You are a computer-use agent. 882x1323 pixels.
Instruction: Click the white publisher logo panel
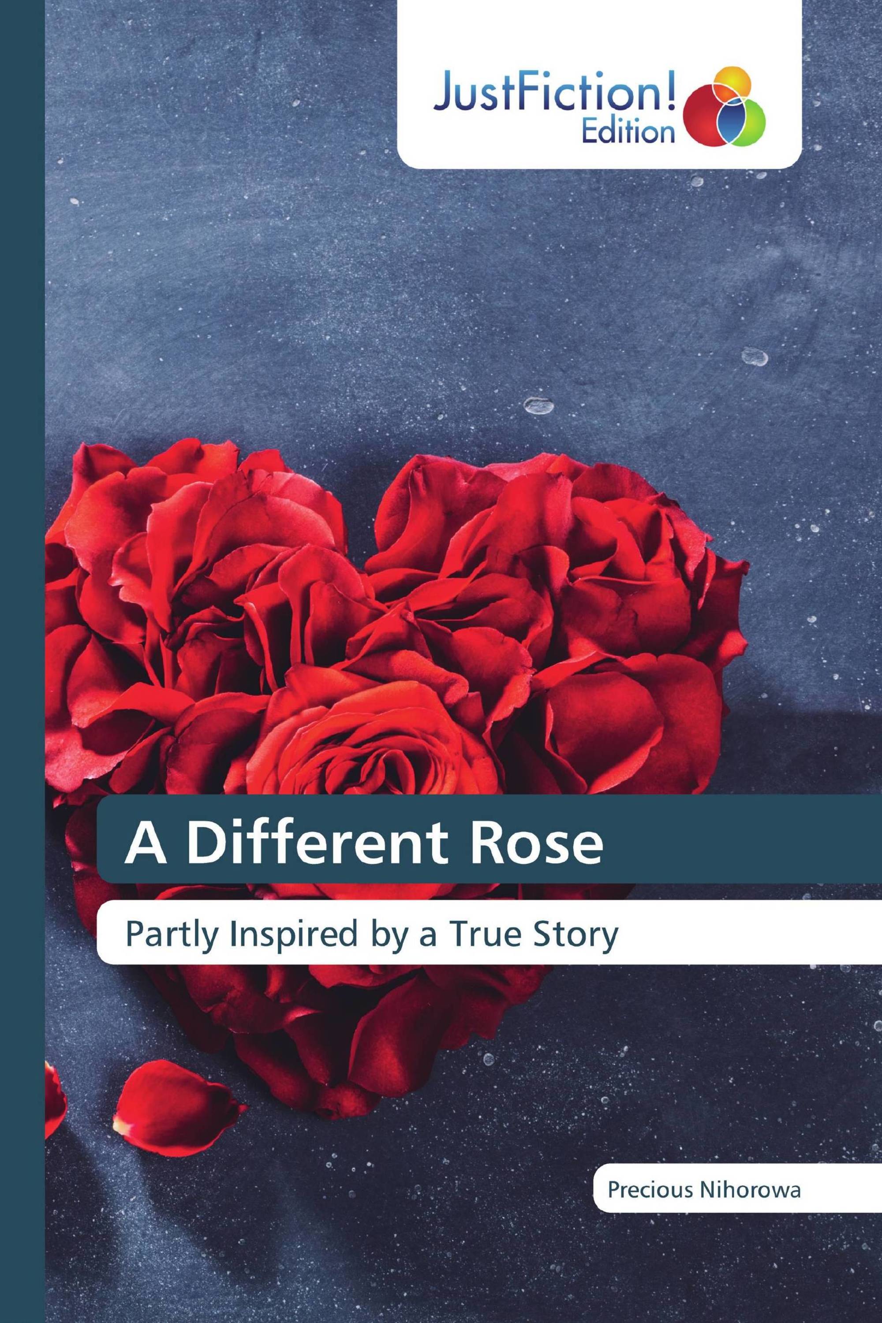coord(599,84)
